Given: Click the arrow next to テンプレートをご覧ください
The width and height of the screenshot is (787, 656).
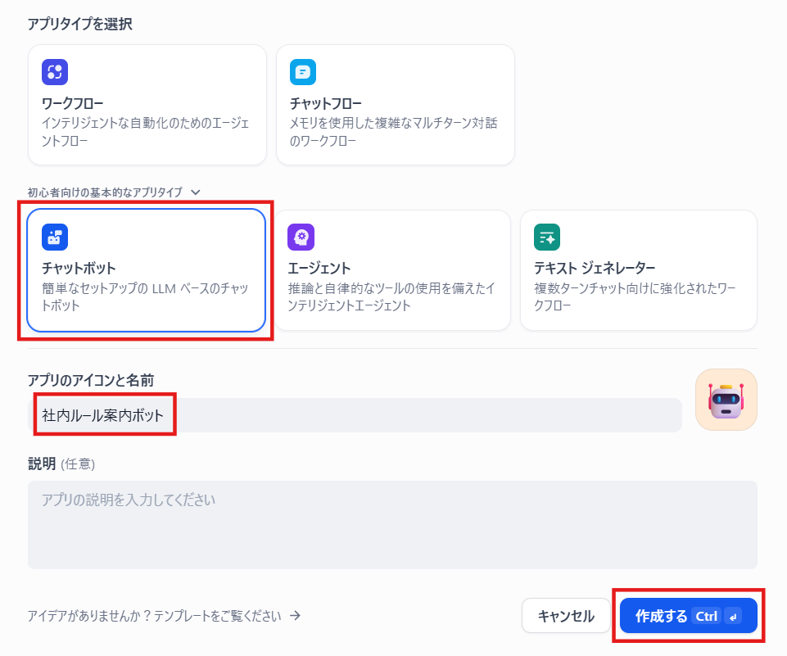Looking at the screenshot, I should [x=295, y=615].
